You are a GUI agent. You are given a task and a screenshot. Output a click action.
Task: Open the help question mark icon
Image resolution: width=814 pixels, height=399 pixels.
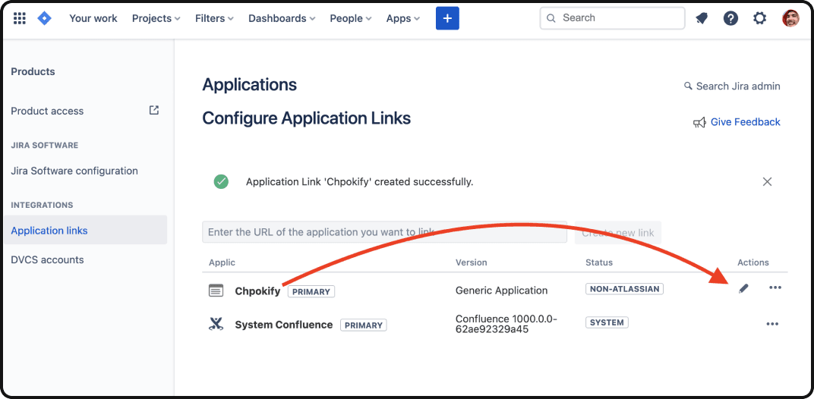731,19
